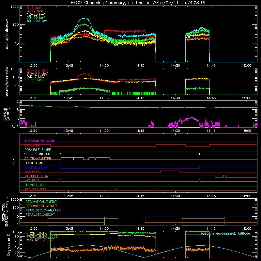
Task: Click the cyan 50-100 keV peak
Action: tap(84, 18)
